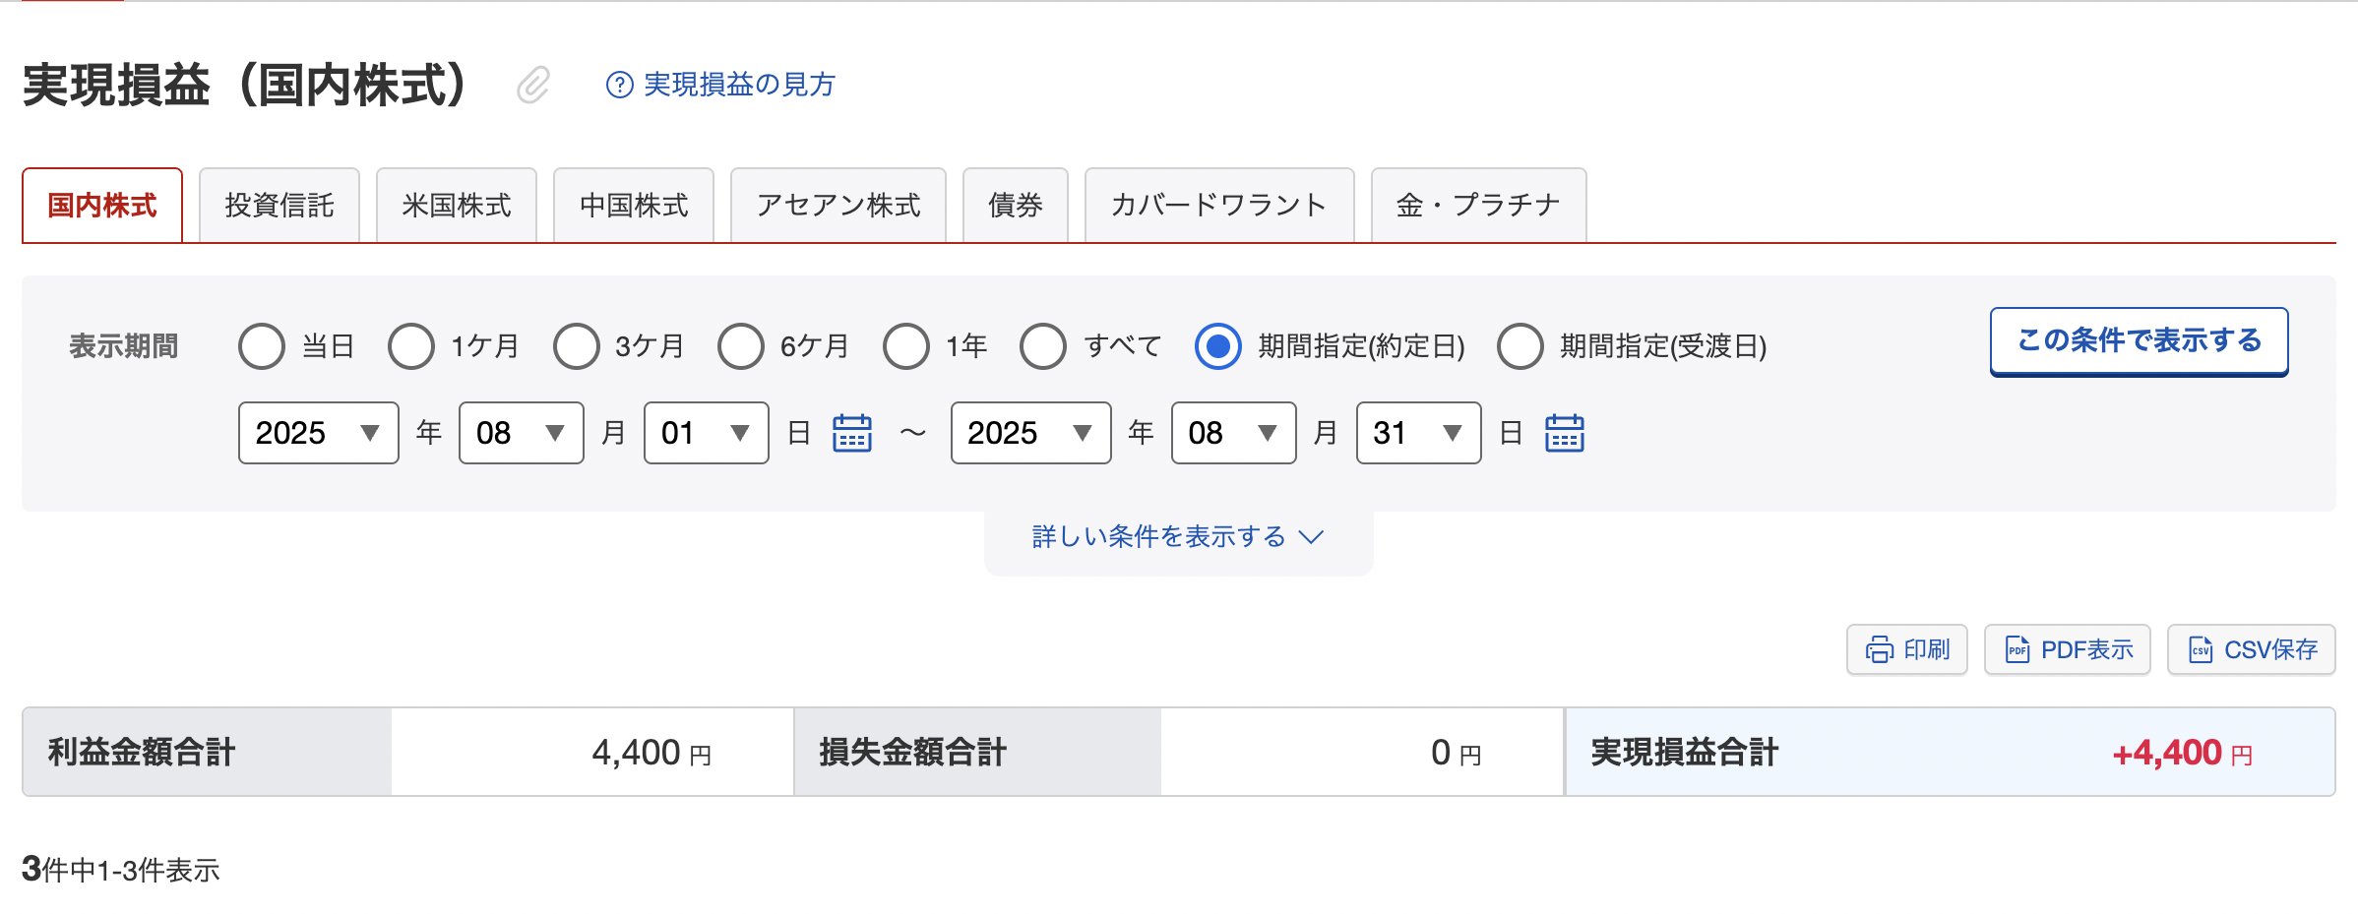2358x914 pixels.
Task: Click the 3件中1-3件表示 count text
Action: [x=121, y=870]
